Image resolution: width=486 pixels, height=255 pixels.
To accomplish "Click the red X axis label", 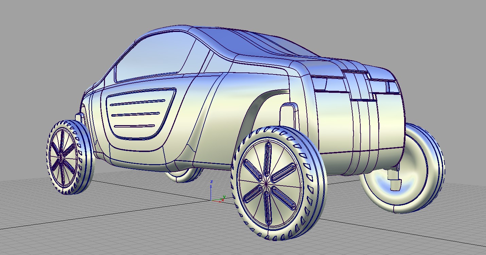I will (x=222, y=201).
